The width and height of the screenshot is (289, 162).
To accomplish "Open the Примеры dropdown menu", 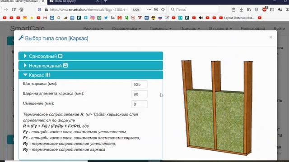I will [160, 28].
